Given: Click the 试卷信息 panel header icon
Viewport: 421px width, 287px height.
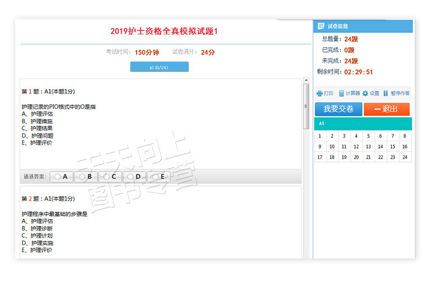Looking at the screenshot, I should tap(321, 26).
